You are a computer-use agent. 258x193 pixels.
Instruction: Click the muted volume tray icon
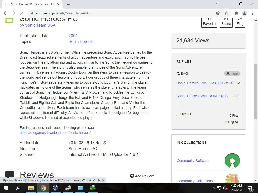pos(225,188)
